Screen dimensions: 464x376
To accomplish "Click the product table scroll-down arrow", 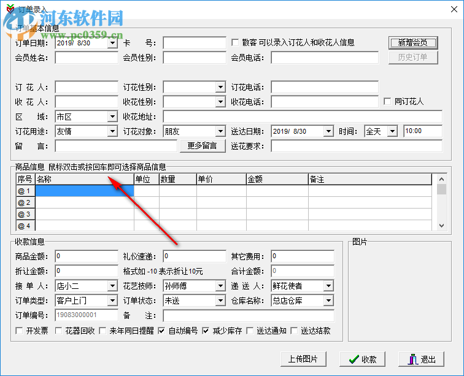I will pos(441,226).
